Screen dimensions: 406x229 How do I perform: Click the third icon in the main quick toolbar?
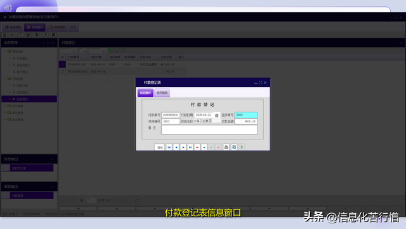click(x=20, y=35)
